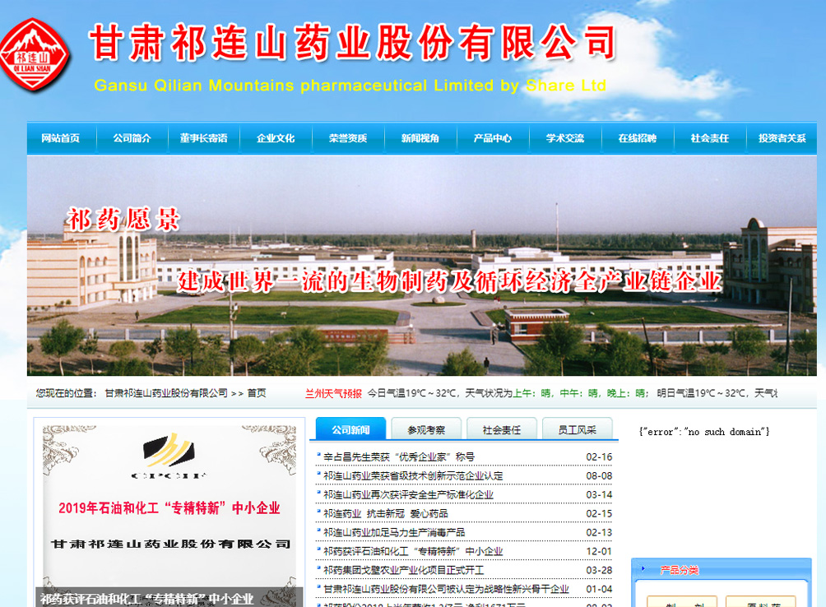This screenshot has width=826, height=607.
Task: Click slideshow caption 祁药获评石油和化工“专精特新”中小企业
Action: pyautogui.click(x=147, y=599)
